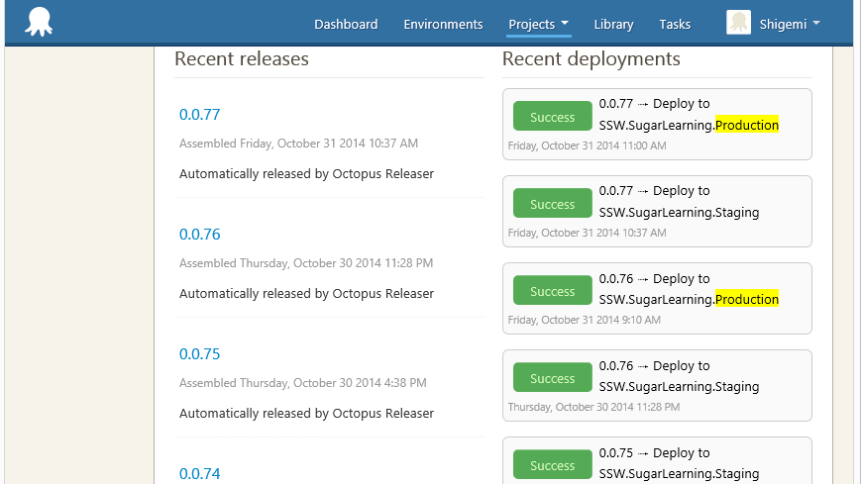Open the 0.0.75 Staging deployment card text
Image resolution: width=861 pixels, height=484 pixels.
coord(679,463)
